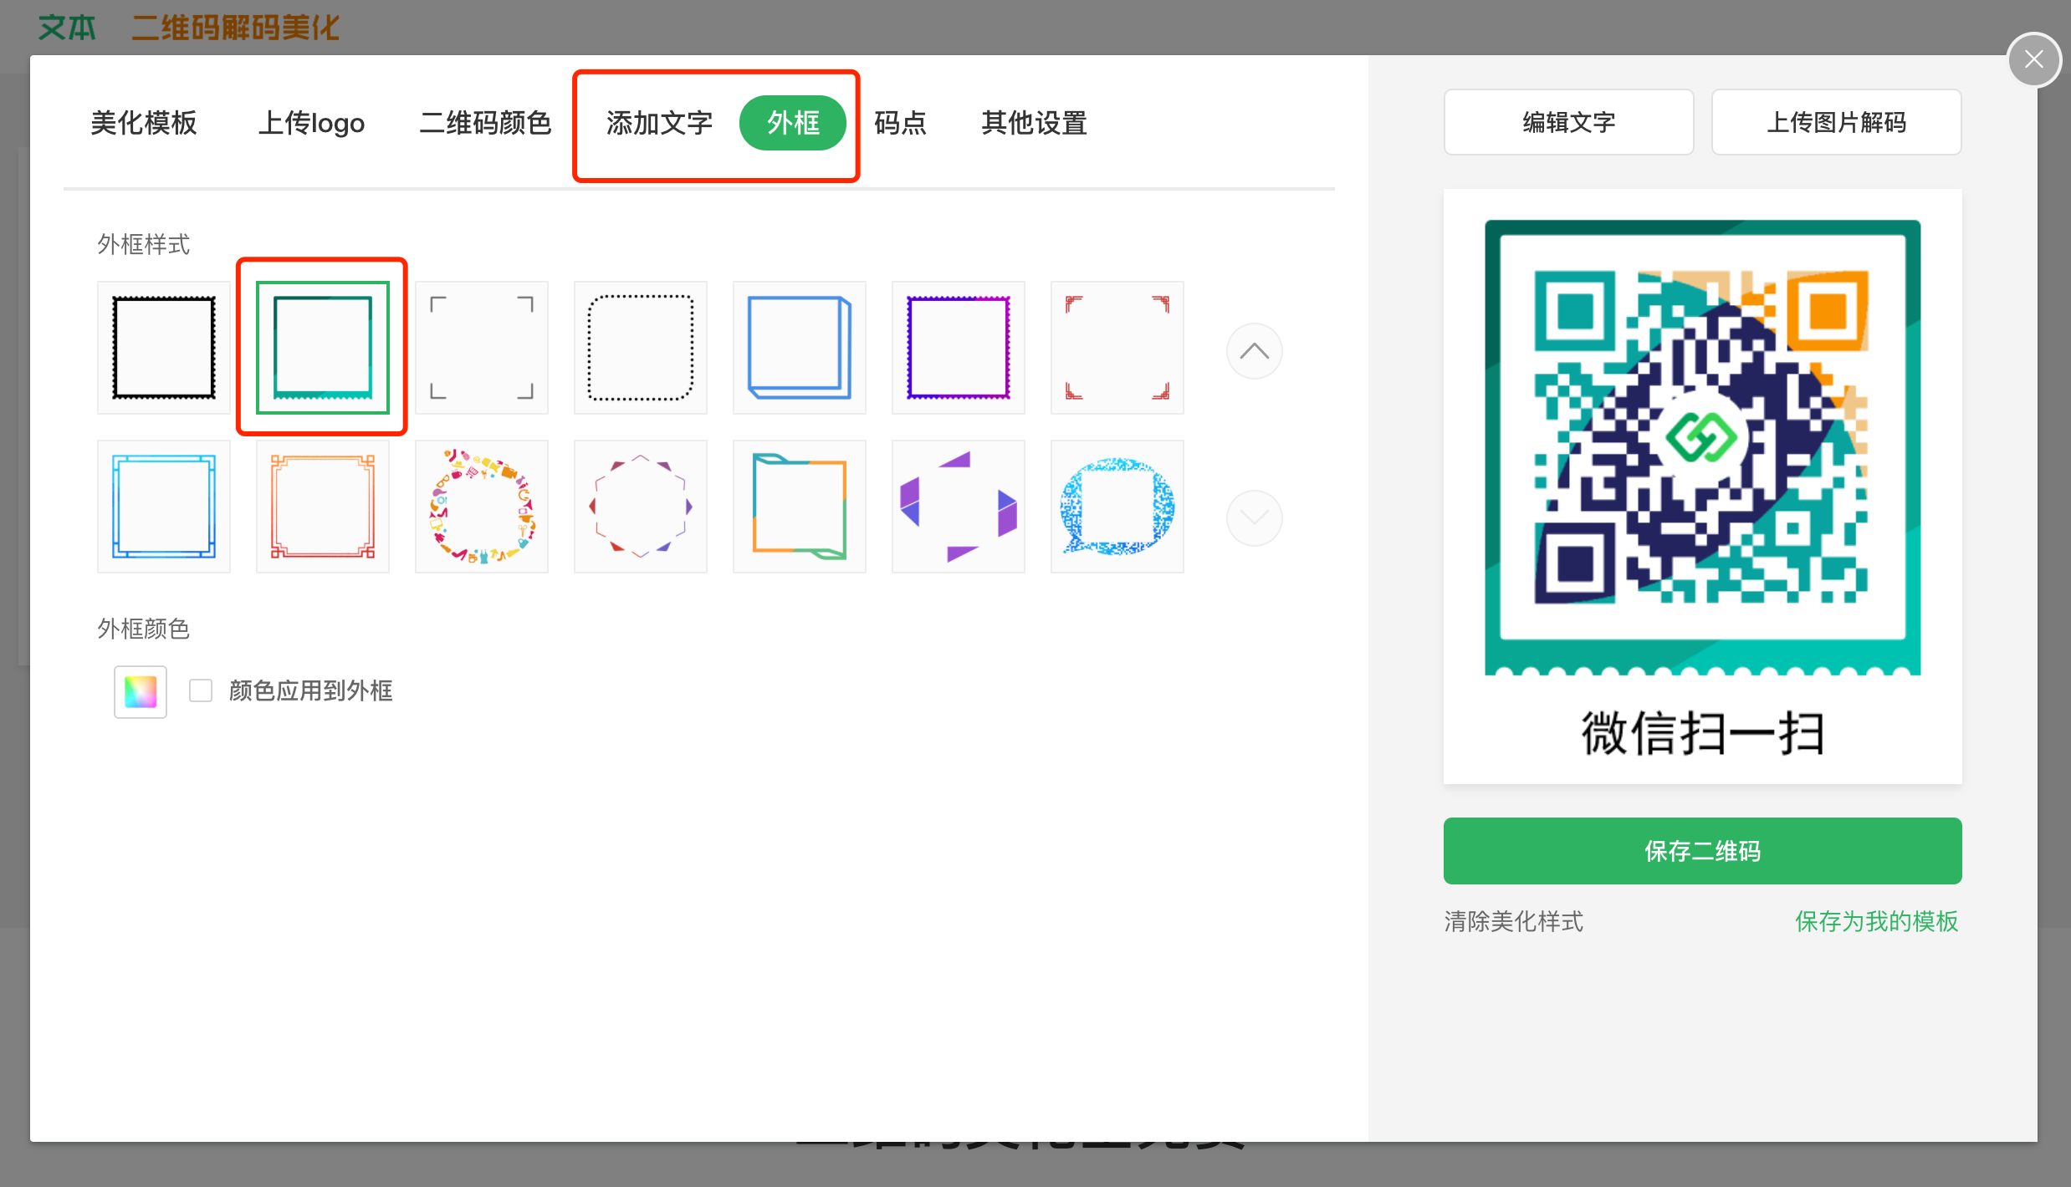Select the blue speech-bubble frame style
Image resolution: width=2071 pixels, height=1187 pixels.
[1117, 507]
